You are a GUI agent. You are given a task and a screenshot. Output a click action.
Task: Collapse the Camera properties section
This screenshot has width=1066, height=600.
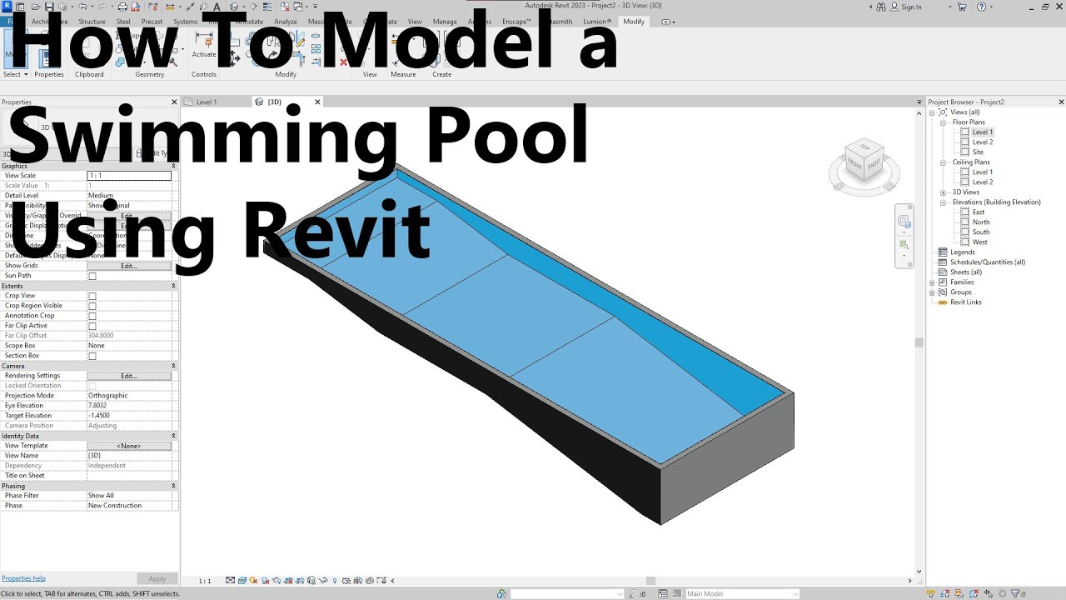(174, 366)
